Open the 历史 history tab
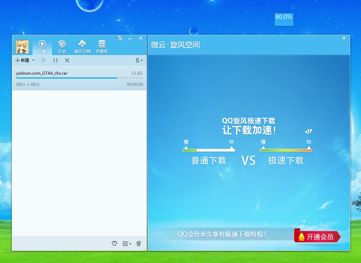The height and width of the screenshot is (263, 361). (62, 47)
